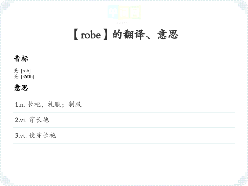Screen dimensions: 248x186
Task: Click the DANCIWANG caption under the logo
Action: [x=123, y=23]
